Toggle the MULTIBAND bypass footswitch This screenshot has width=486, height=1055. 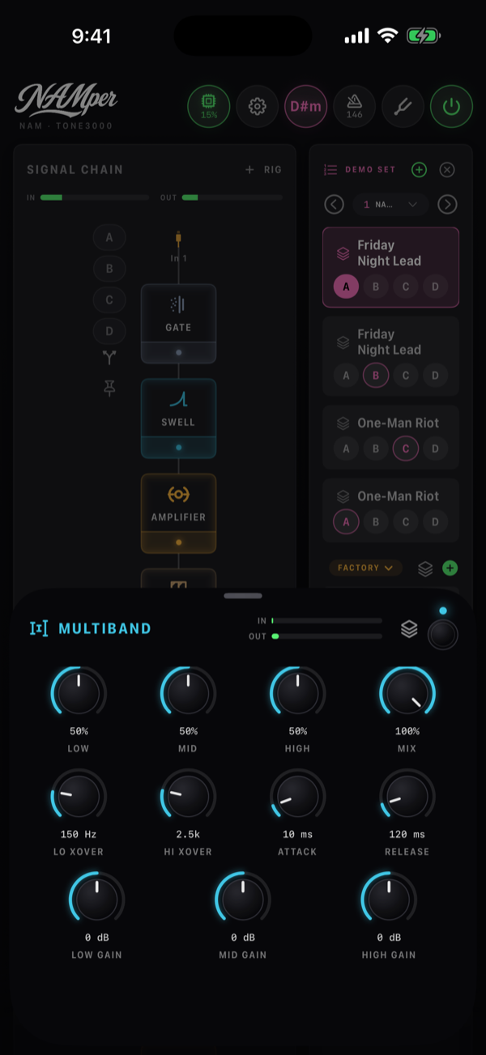443,634
